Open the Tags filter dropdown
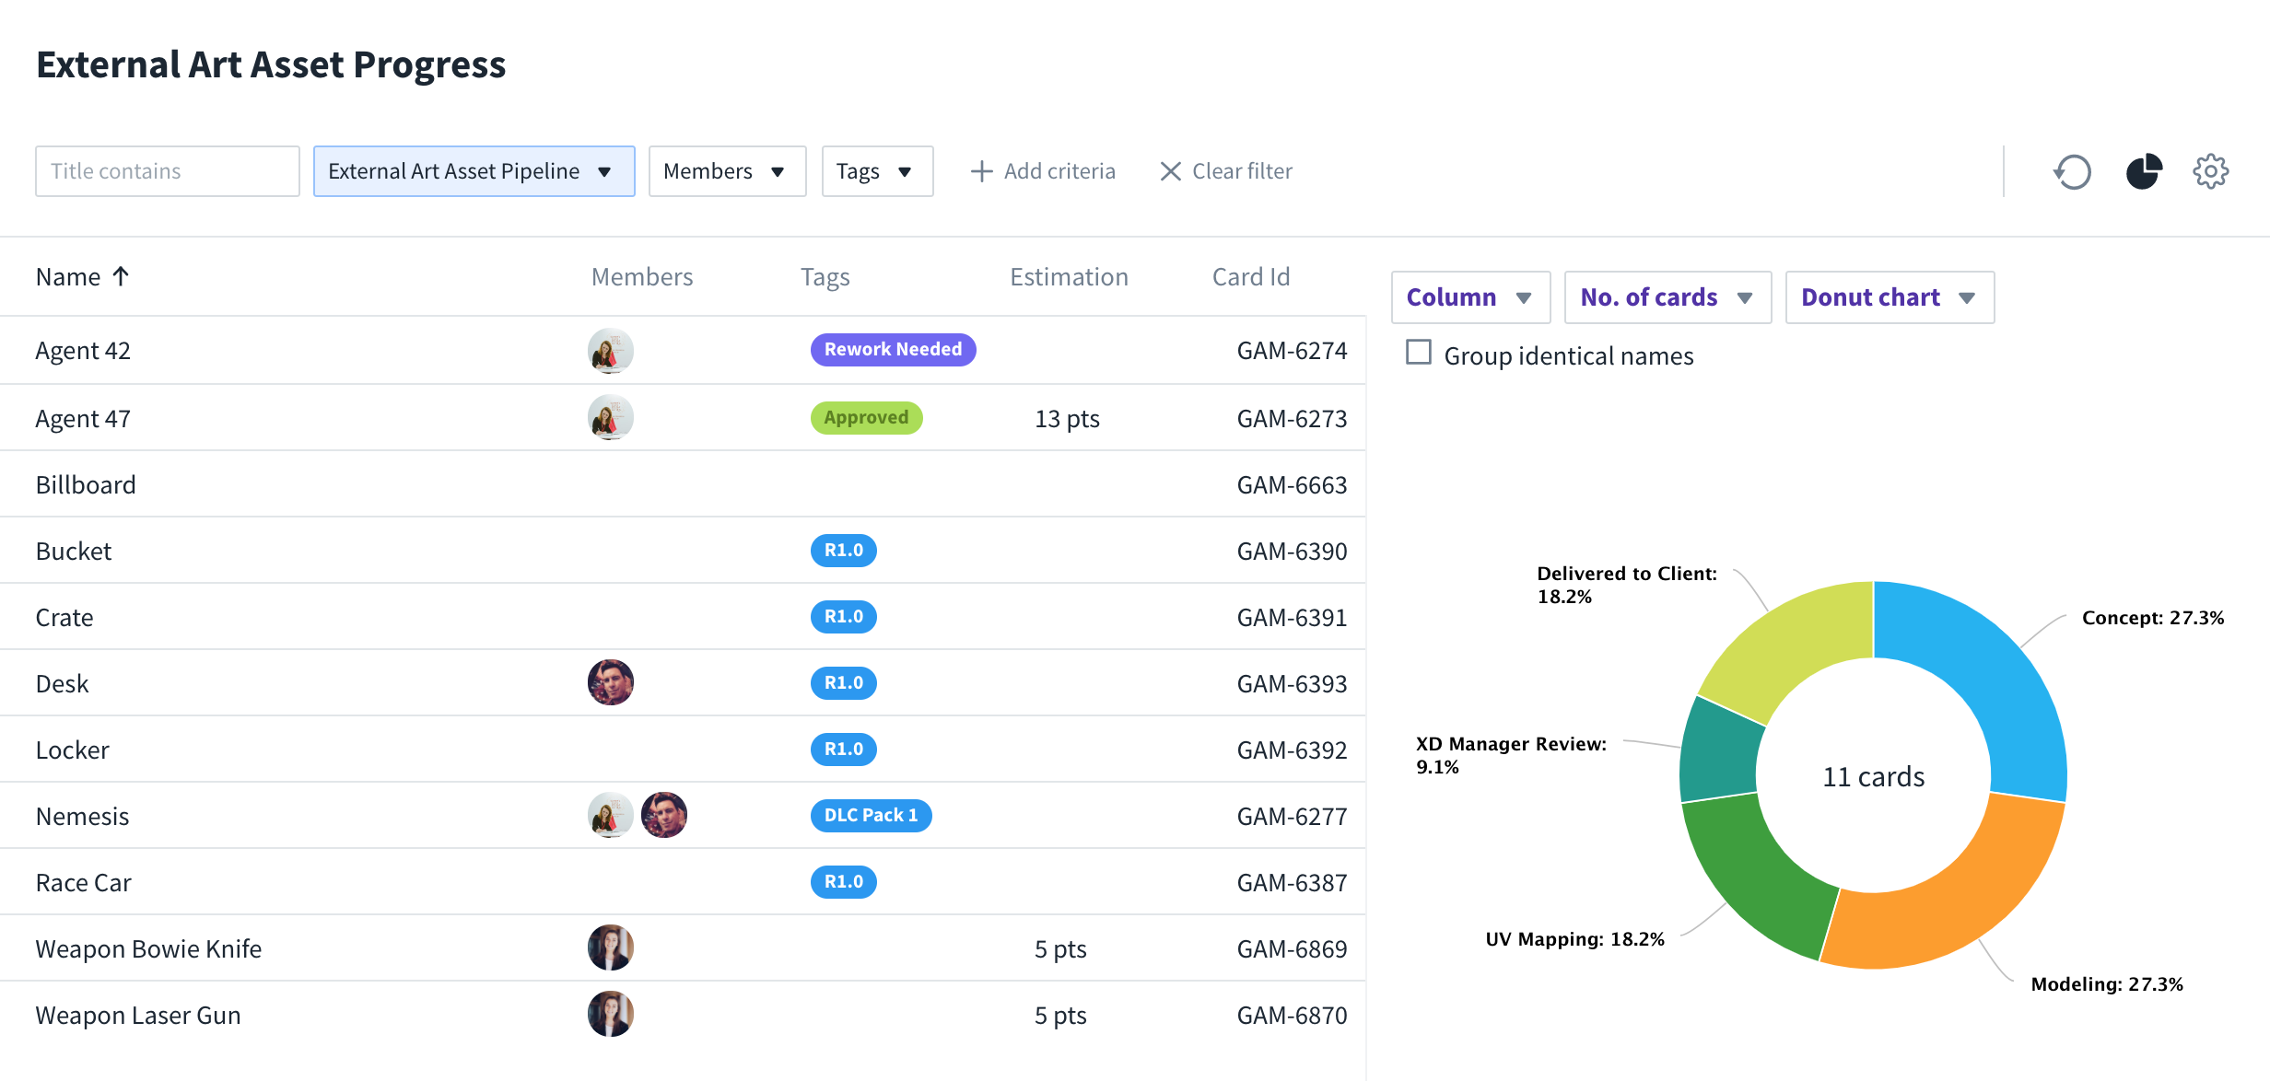 tap(876, 171)
